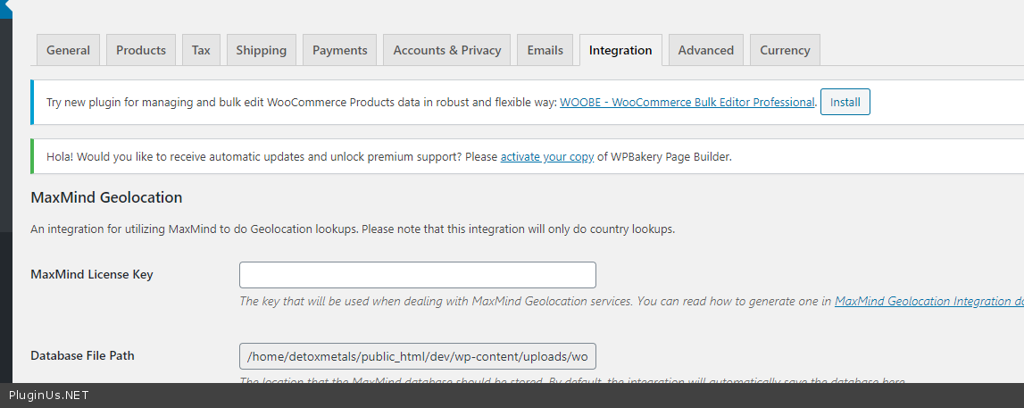
Task: Click the active Integration tab
Action: click(620, 50)
